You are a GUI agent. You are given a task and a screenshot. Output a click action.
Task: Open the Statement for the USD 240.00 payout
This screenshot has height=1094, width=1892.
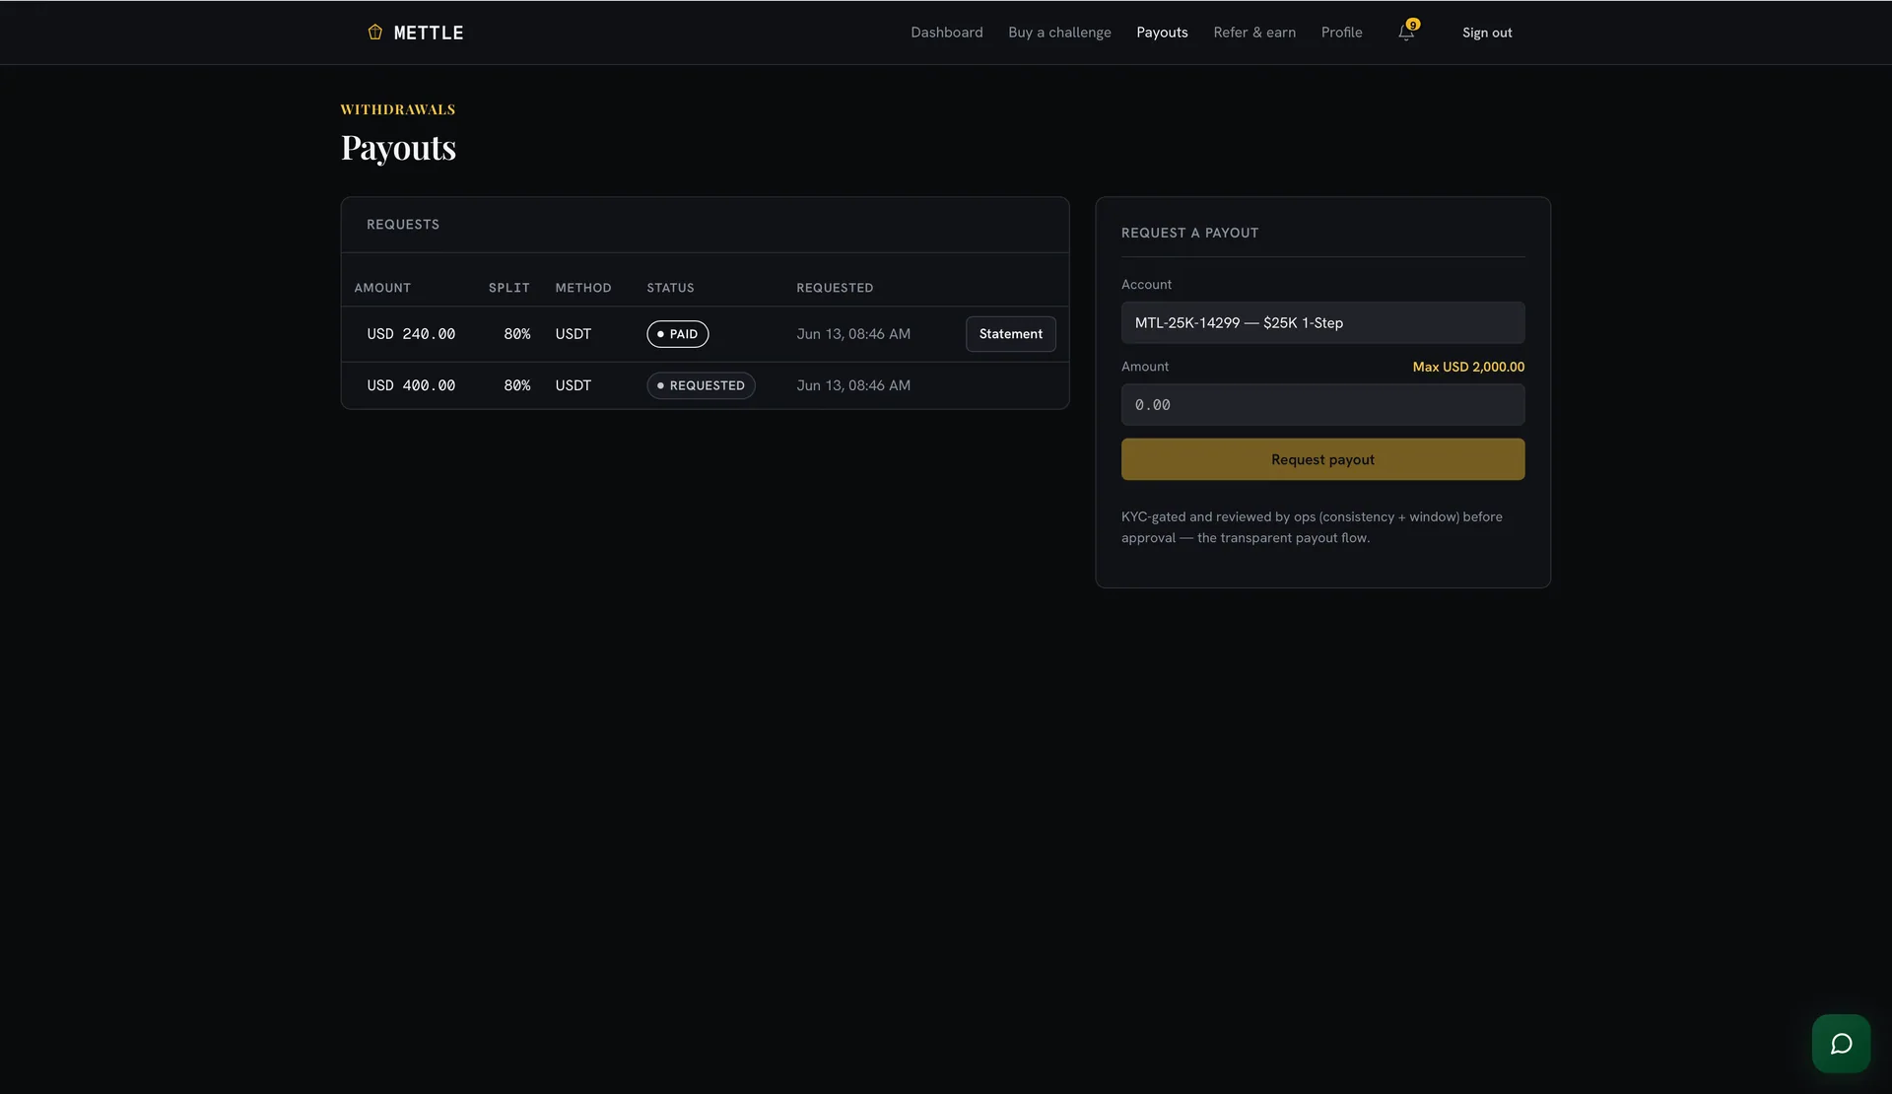pyautogui.click(x=1010, y=334)
